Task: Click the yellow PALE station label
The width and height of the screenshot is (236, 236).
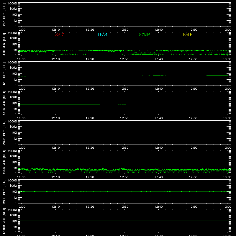Action: (188, 35)
